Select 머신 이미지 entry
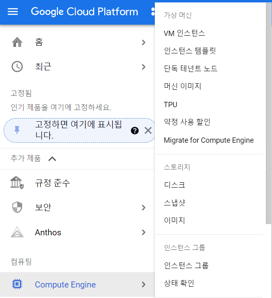The height and width of the screenshot is (298, 272). [x=182, y=86]
